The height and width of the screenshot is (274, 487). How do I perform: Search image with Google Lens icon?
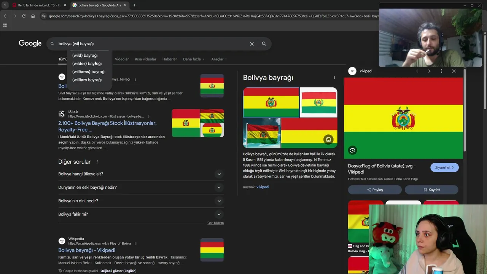352,150
